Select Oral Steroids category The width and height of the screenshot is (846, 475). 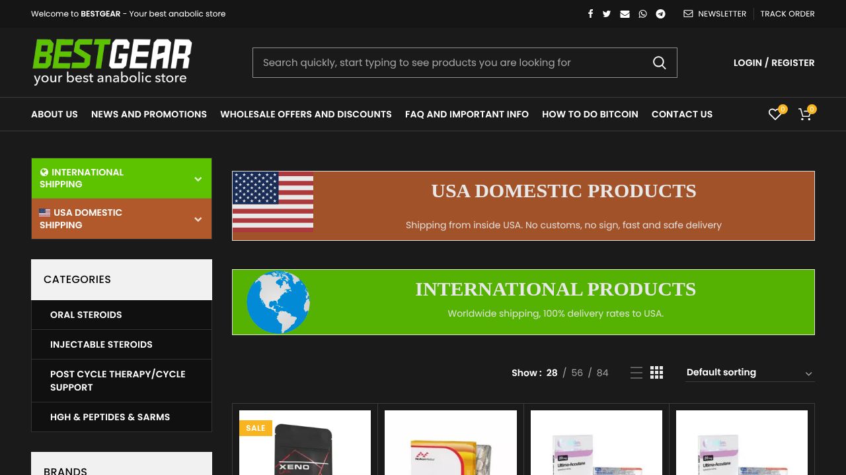122,315
